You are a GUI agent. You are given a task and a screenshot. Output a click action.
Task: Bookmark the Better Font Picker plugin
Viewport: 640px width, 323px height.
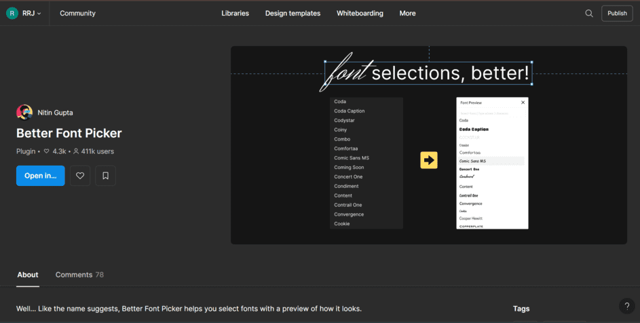pos(106,176)
